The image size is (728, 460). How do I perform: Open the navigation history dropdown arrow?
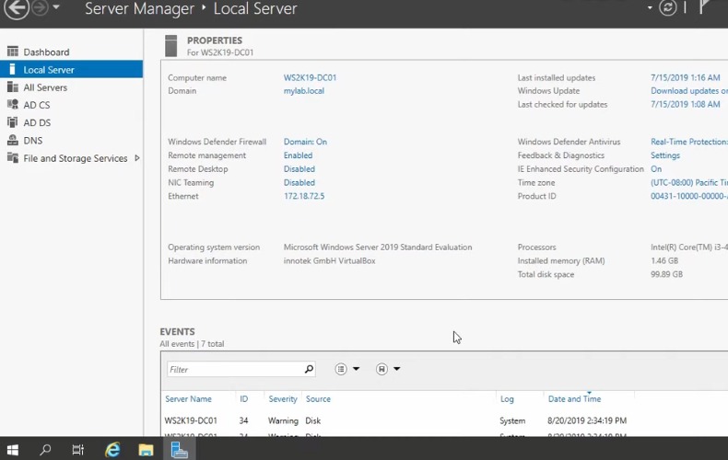(x=56, y=8)
